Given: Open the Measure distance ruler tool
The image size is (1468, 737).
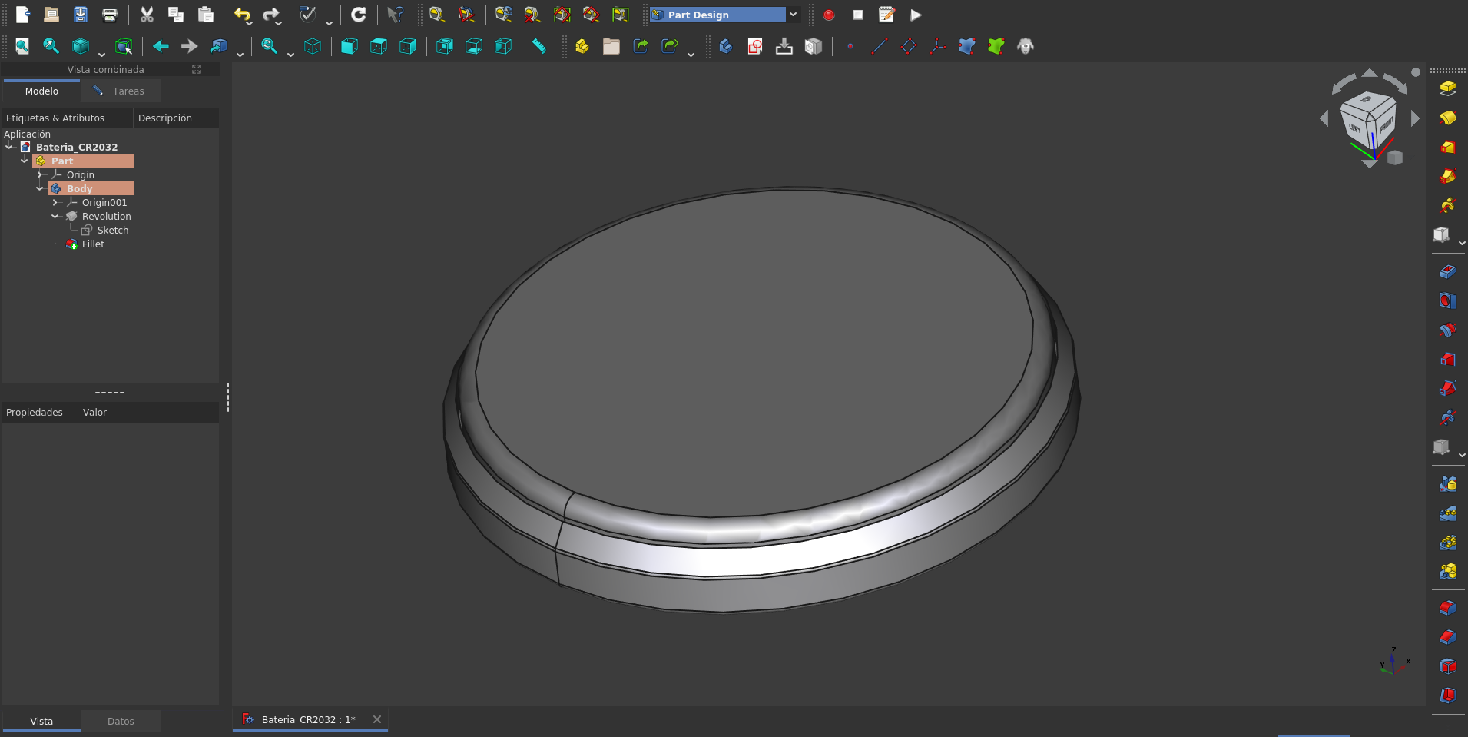Looking at the screenshot, I should click(539, 46).
